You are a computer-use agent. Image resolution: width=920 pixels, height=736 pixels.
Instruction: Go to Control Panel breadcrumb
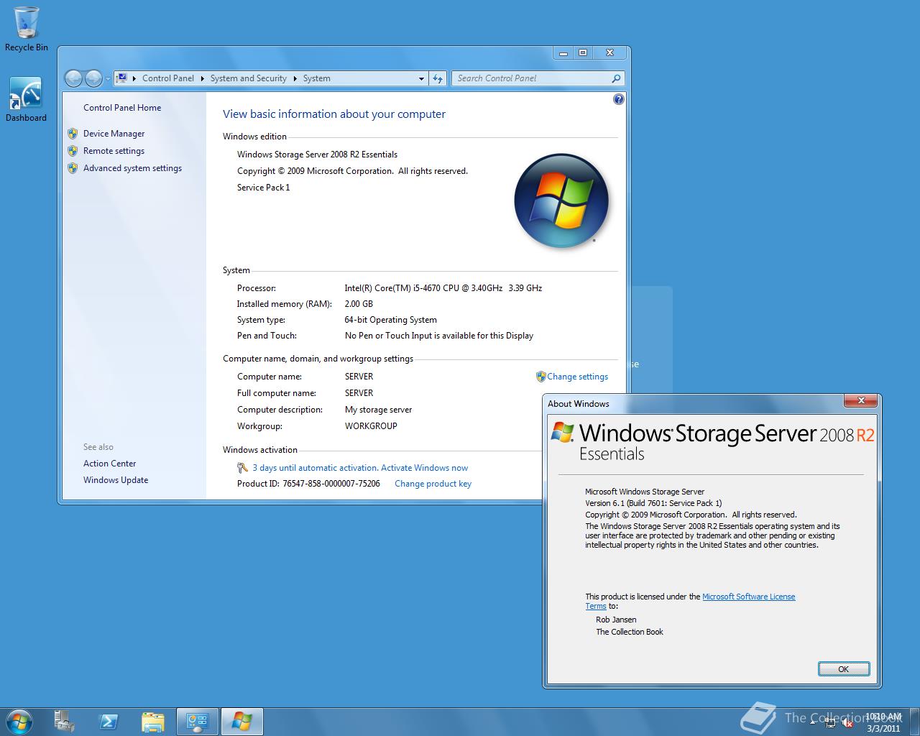click(x=168, y=78)
